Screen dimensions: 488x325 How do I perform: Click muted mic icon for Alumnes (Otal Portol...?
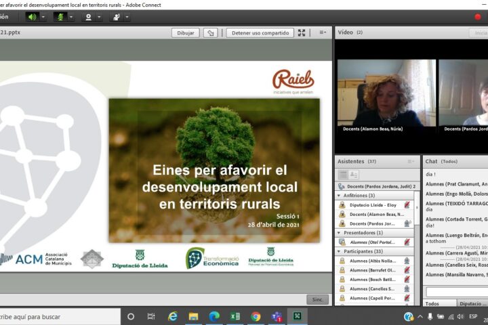tap(407, 242)
